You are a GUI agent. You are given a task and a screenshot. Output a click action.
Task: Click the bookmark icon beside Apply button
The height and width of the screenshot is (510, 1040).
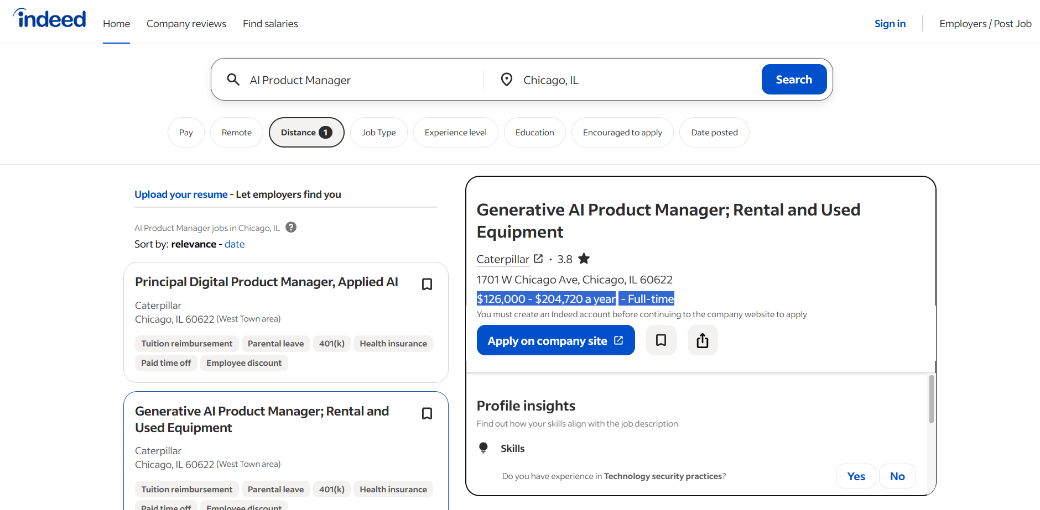pyautogui.click(x=661, y=340)
